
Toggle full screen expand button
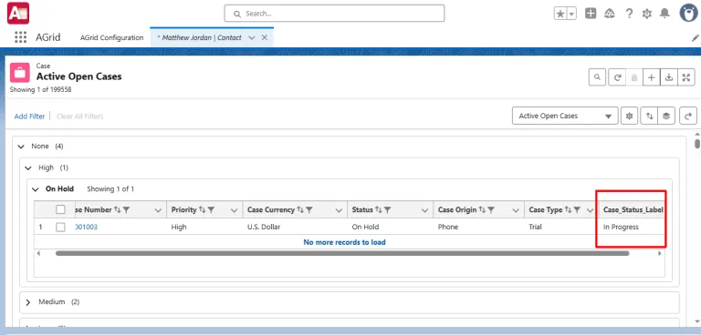(686, 77)
